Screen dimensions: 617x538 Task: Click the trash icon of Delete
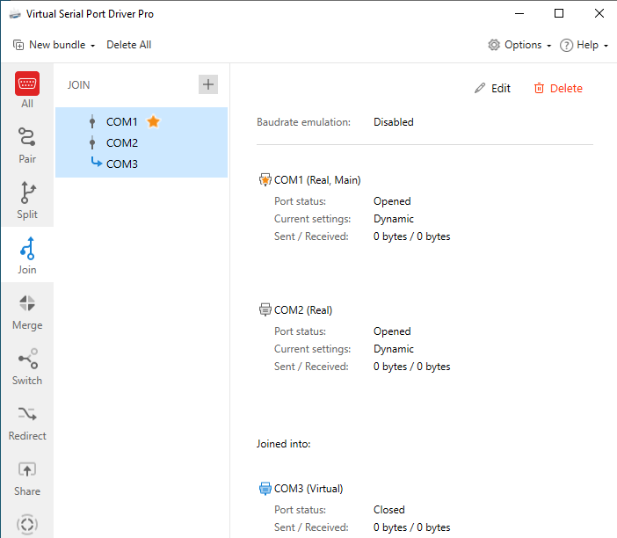pos(539,88)
